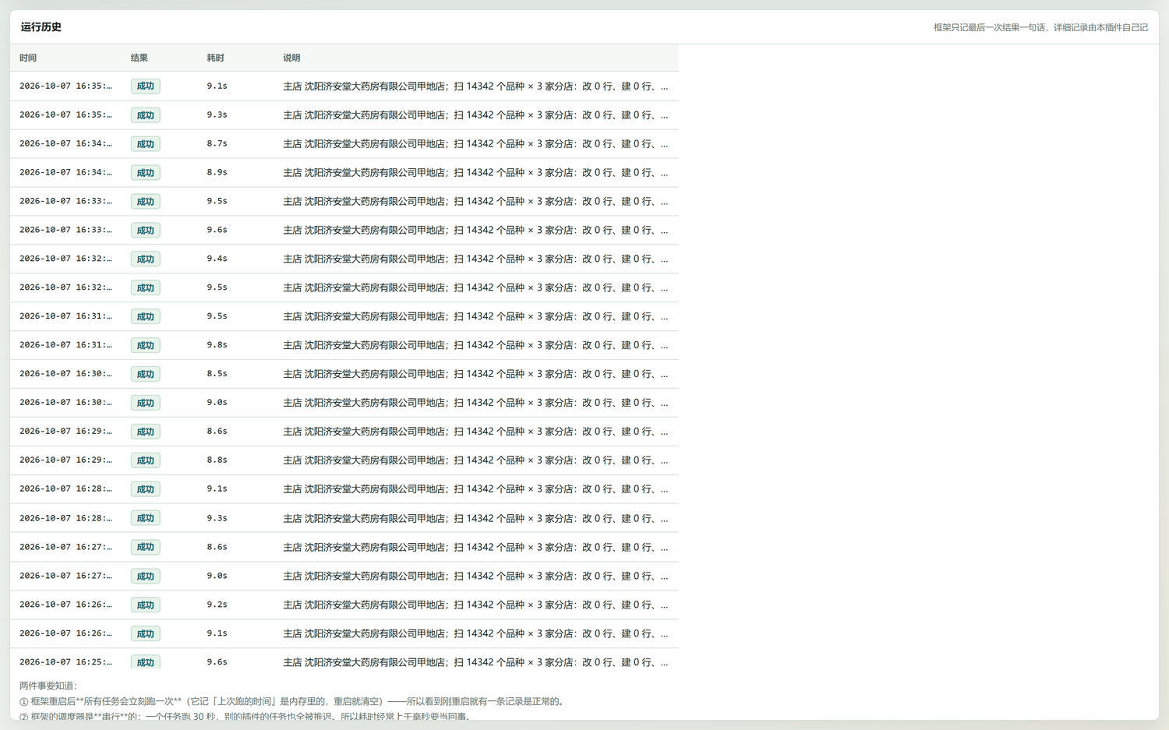
Task: Select the 16:30 timestamp in the 8.5s row
Action: (x=65, y=374)
